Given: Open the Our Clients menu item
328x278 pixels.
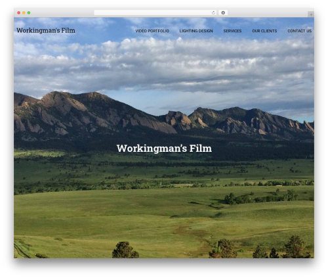Looking at the screenshot, I should tap(264, 31).
